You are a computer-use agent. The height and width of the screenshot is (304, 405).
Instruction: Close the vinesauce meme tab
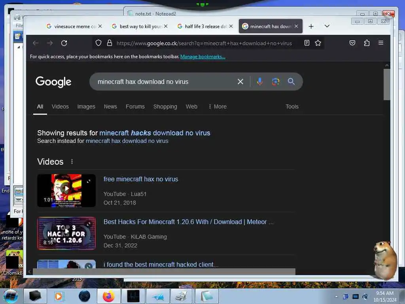tap(100, 27)
